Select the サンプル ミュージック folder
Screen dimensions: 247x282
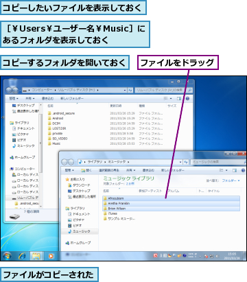(119, 218)
